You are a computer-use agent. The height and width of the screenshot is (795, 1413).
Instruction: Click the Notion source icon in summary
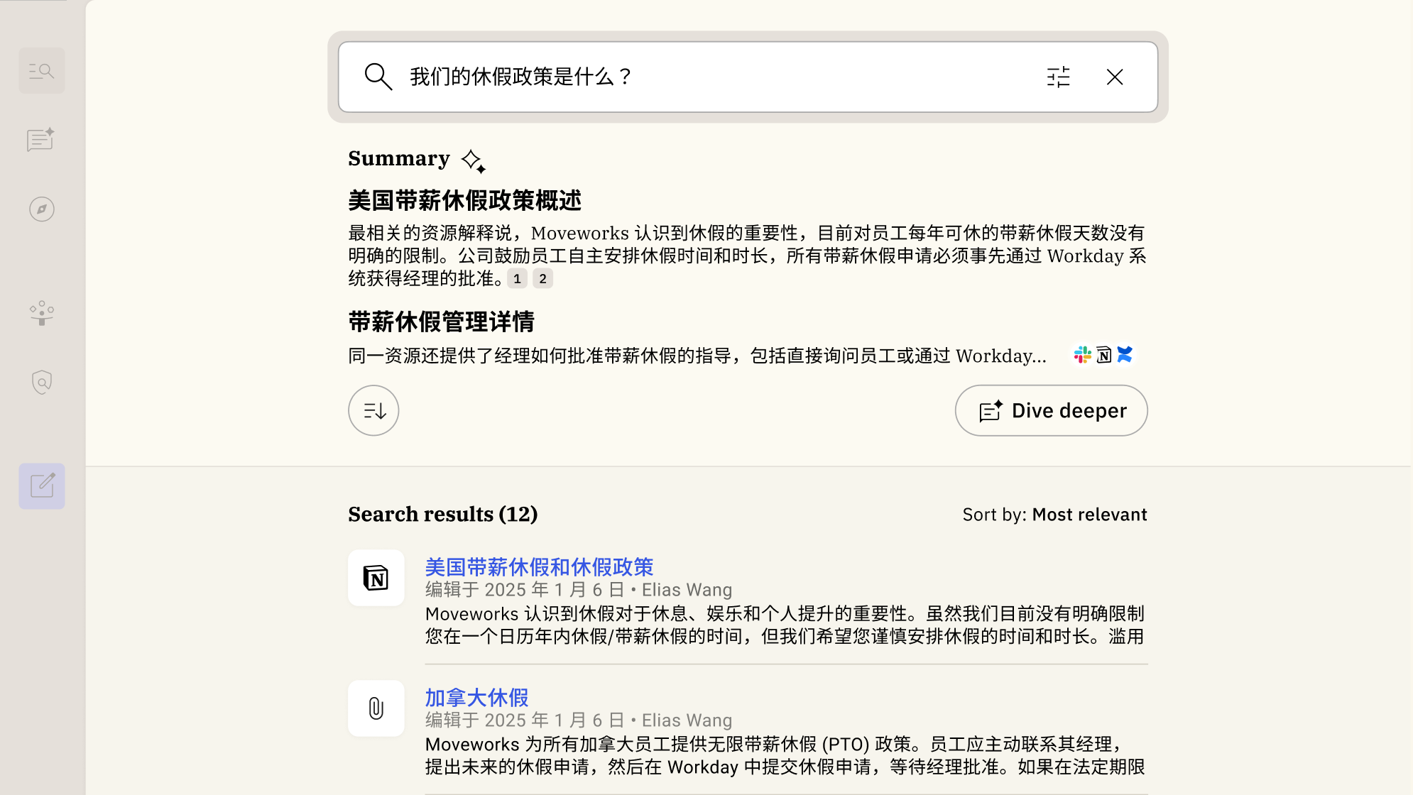(x=1103, y=355)
